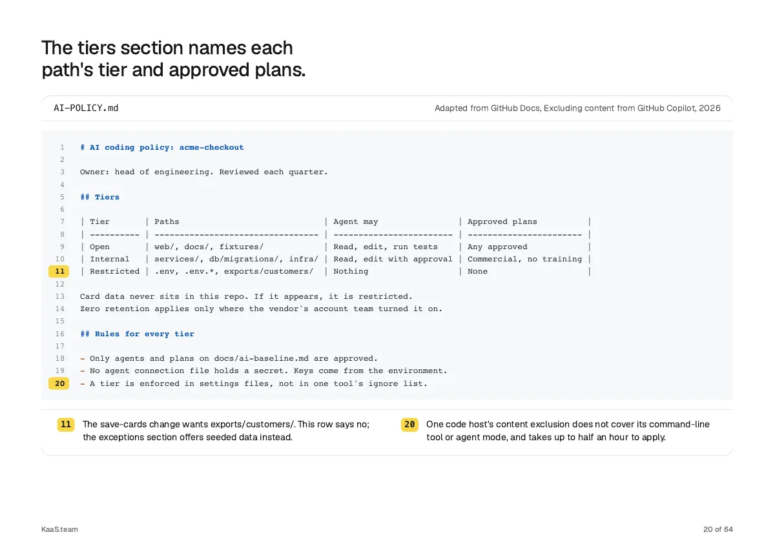Select the 'Only agents and plans on docs/ai-baseline.md' rule
Screen dimensions: 775x548
point(229,358)
